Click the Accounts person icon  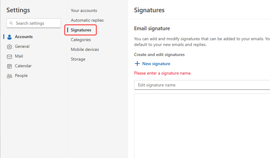coord(10,37)
